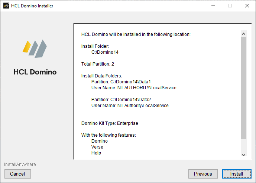
Task: Click the 'Install Data Folders:' label
Action: 102,76
